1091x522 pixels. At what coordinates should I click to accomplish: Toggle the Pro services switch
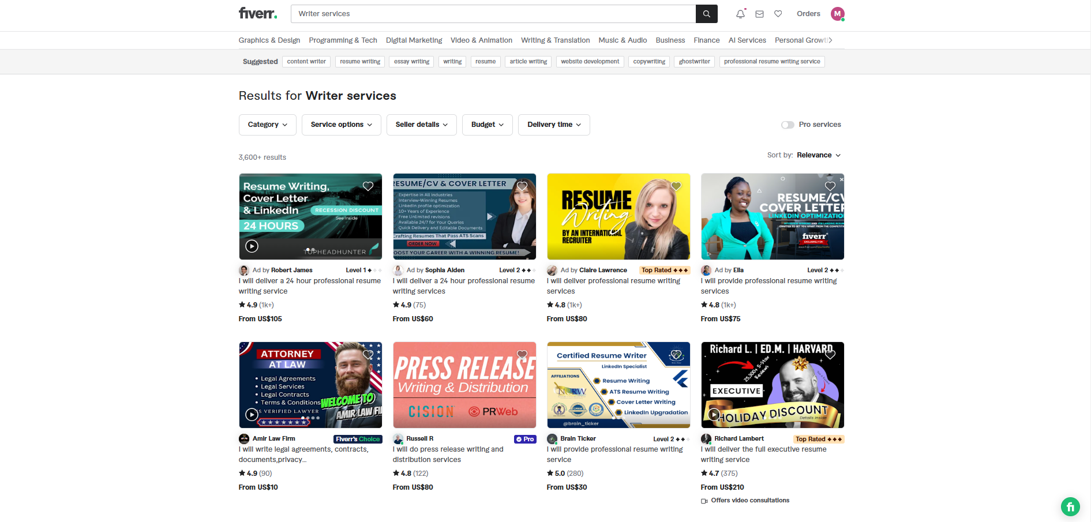[788, 125]
